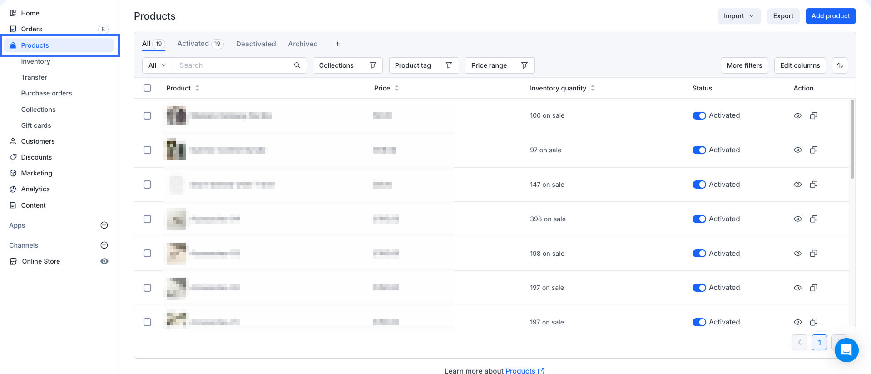Preview the product with 100 on sale
Viewport: 871px width, 374px height.
point(797,116)
